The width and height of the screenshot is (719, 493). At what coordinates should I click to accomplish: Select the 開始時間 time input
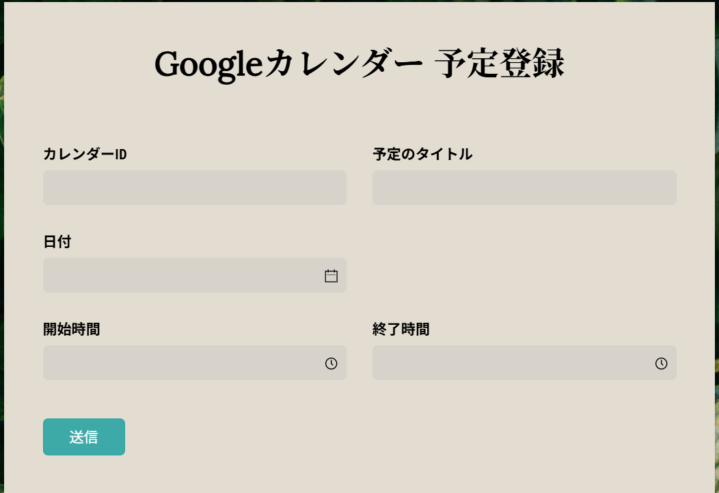pyautogui.click(x=195, y=363)
